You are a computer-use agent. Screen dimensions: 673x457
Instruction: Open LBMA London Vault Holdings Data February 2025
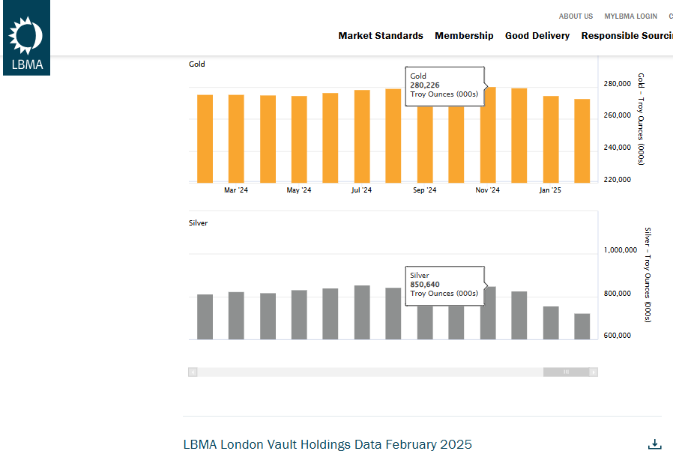point(328,444)
